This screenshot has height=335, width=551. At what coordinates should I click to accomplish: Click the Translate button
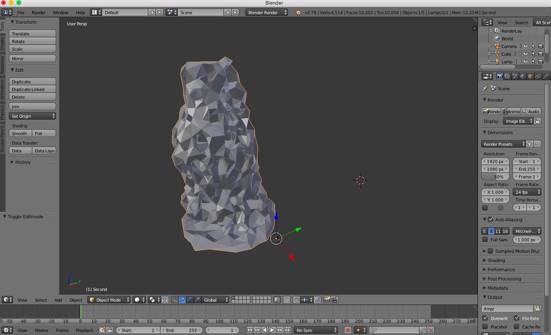pyautogui.click(x=32, y=34)
